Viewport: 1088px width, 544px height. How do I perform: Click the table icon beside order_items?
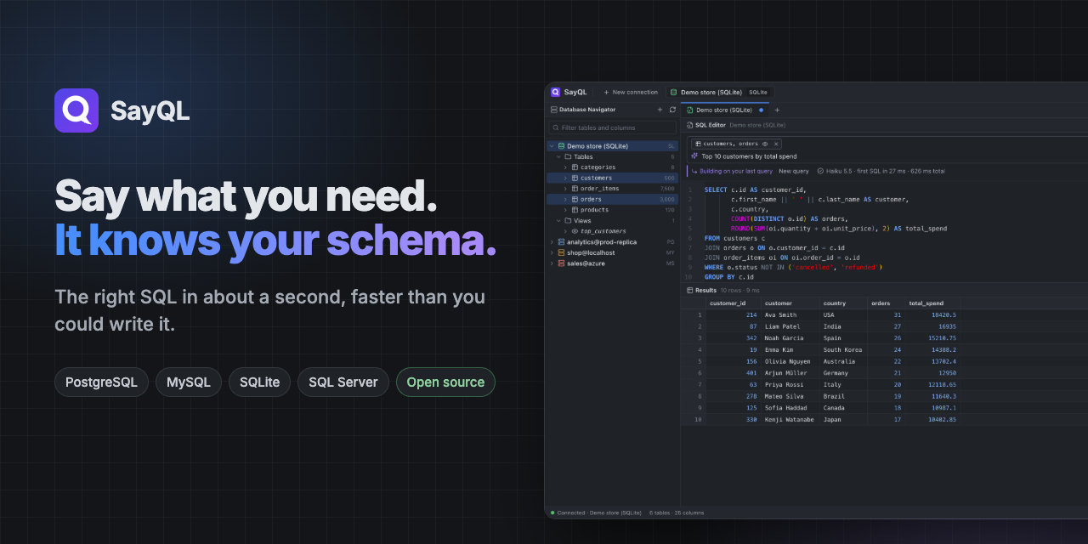point(575,189)
